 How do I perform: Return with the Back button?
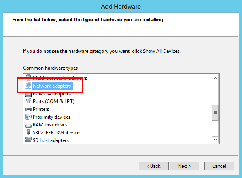click(154, 166)
